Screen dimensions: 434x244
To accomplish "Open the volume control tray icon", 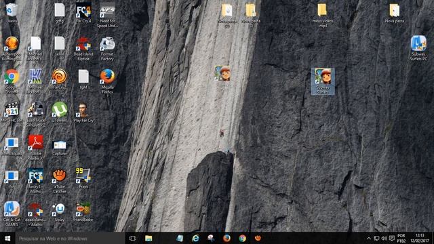I will click(384, 238).
